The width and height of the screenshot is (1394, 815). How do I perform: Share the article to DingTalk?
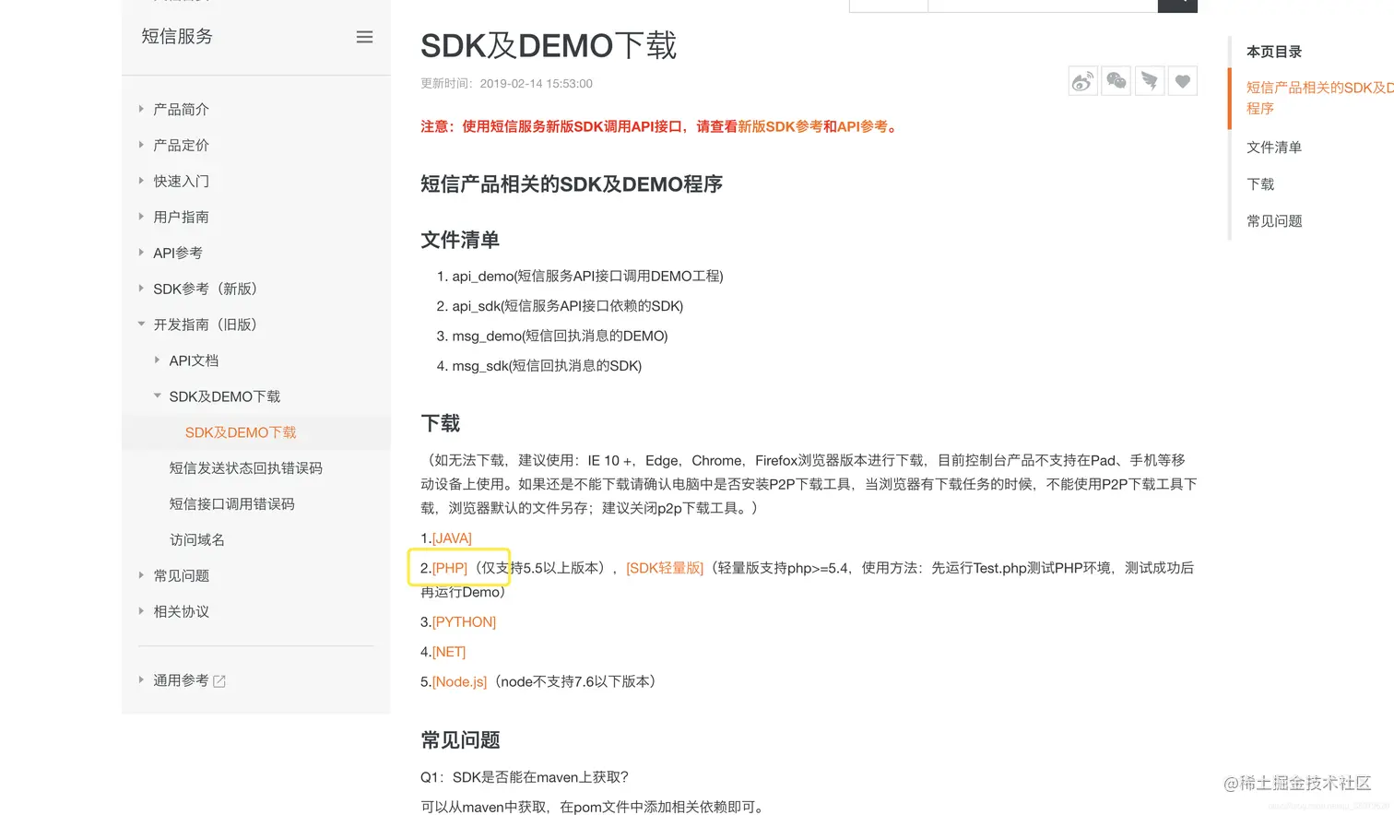(x=1149, y=80)
